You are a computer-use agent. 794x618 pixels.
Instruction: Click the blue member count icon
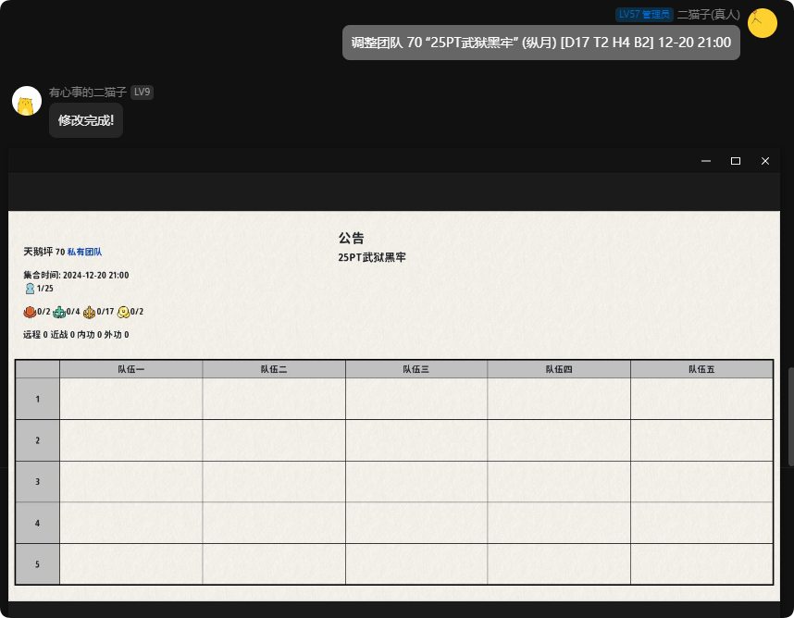tap(30, 289)
